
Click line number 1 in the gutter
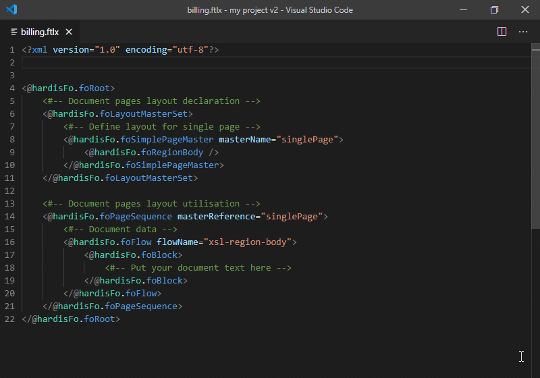pos(12,50)
